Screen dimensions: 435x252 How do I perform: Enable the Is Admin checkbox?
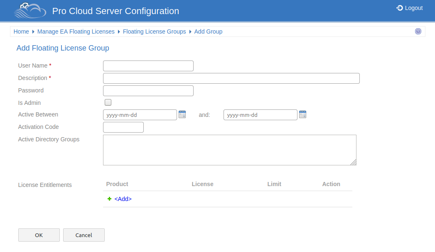108,102
